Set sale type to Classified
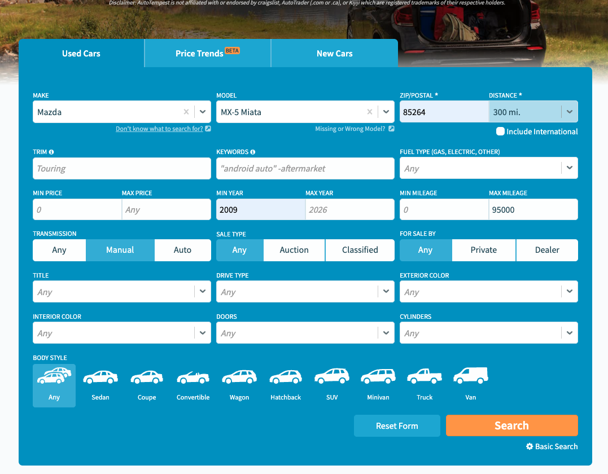The width and height of the screenshot is (608, 474). point(360,250)
